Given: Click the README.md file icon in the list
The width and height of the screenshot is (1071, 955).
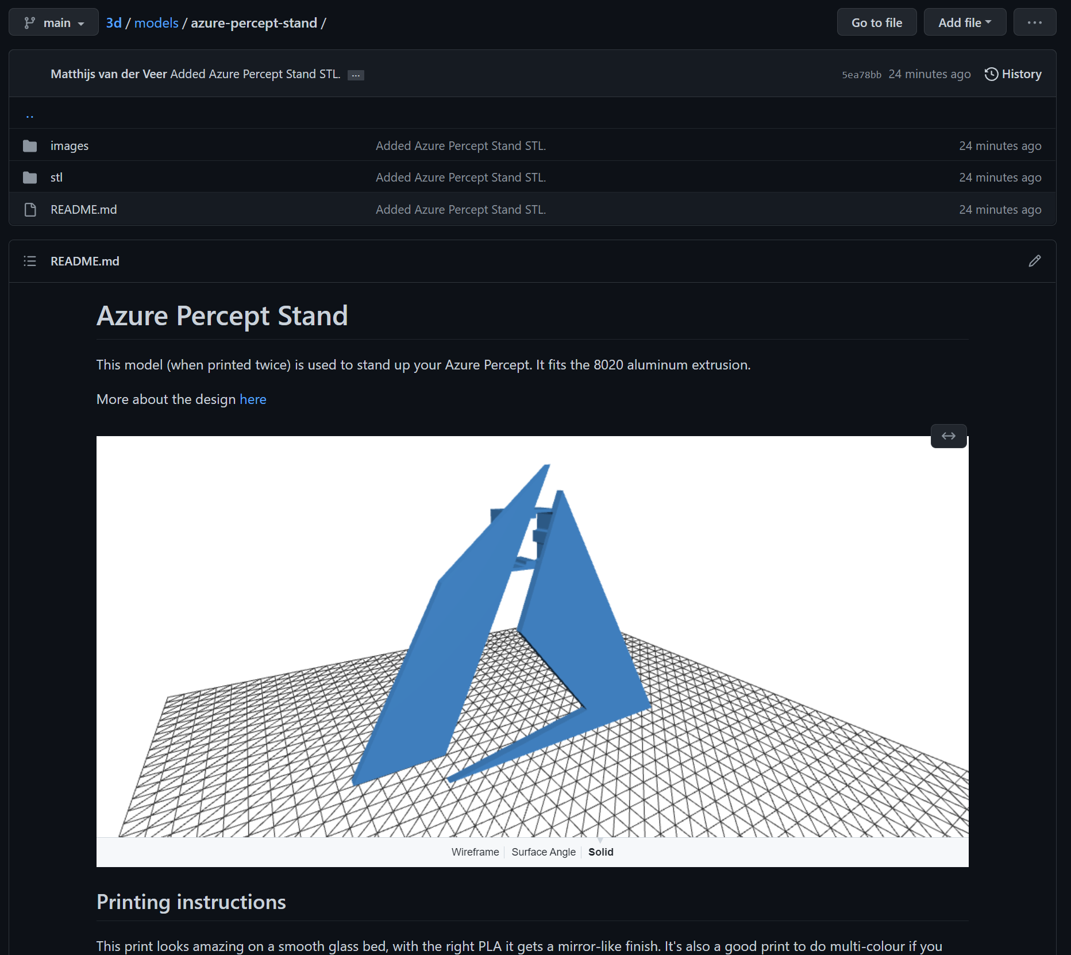Looking at the screenshot, I should pos(29,209).
